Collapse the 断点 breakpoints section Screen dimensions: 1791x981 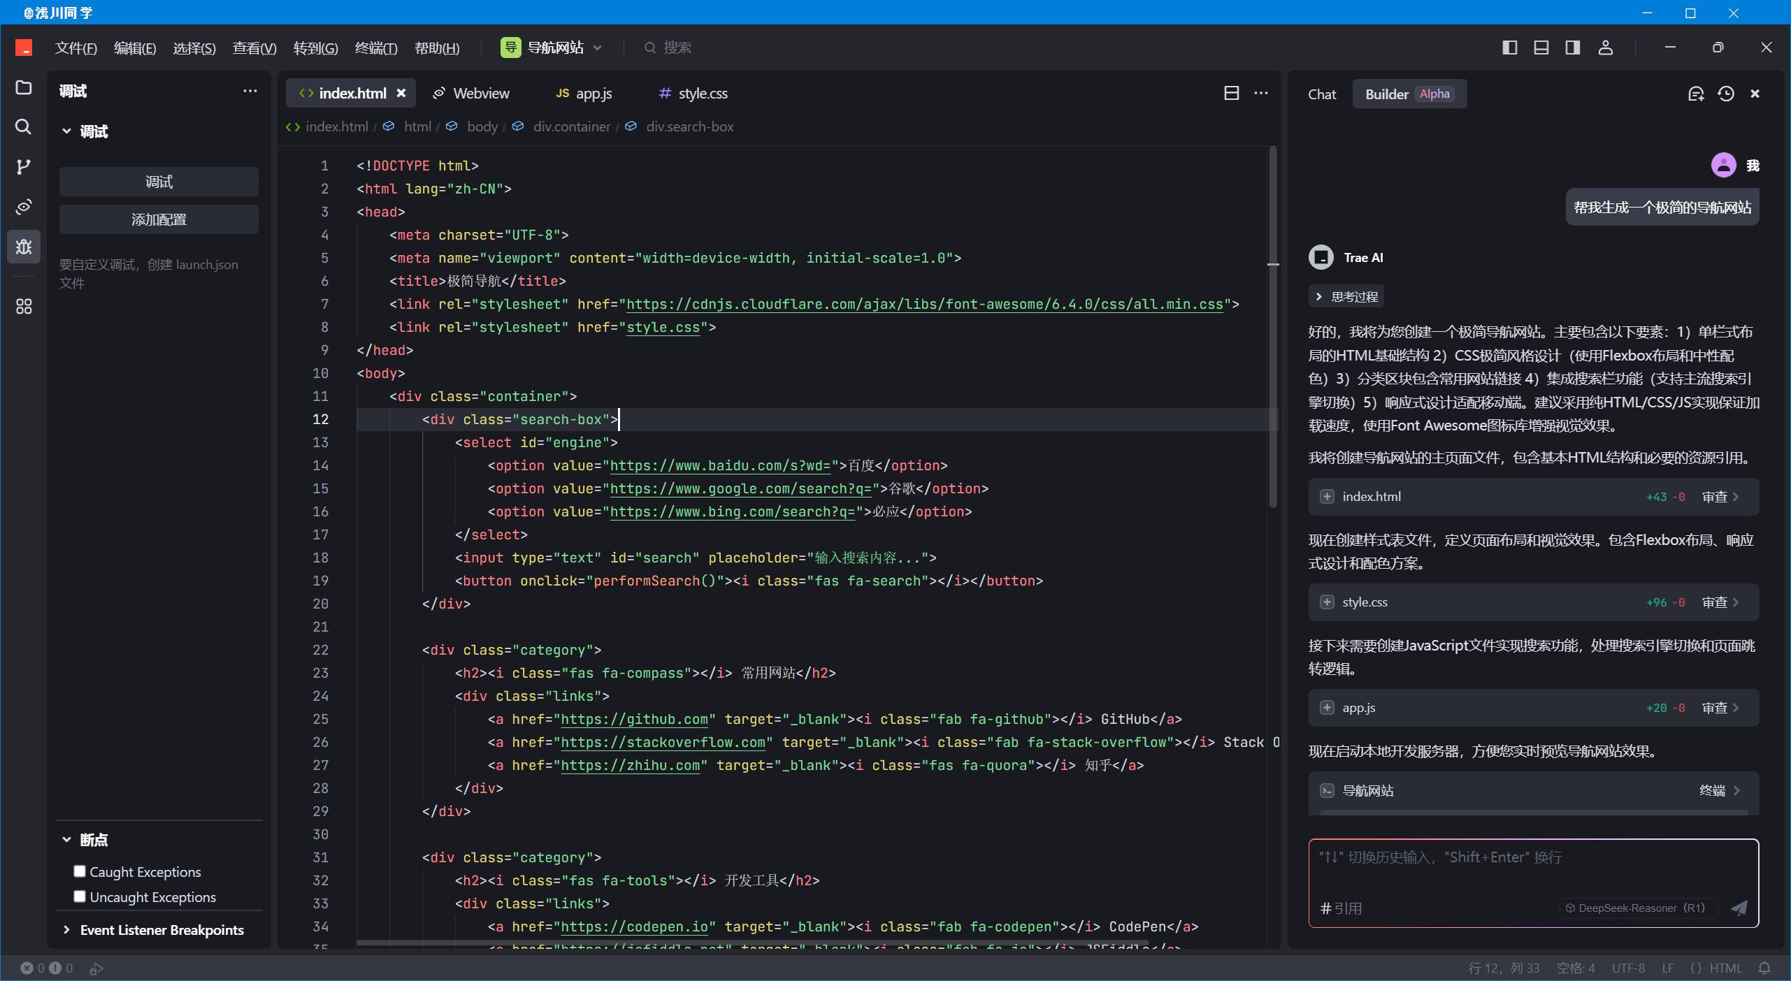tap(66, 839)
